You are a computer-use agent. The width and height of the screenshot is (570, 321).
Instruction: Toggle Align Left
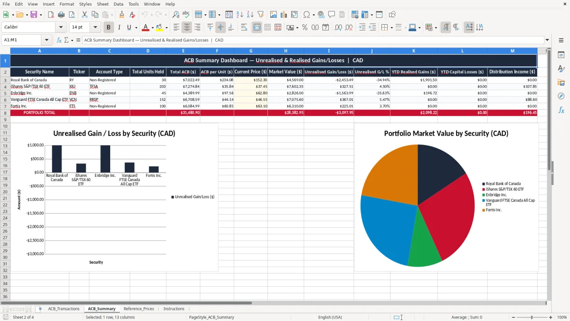[177, 28]
